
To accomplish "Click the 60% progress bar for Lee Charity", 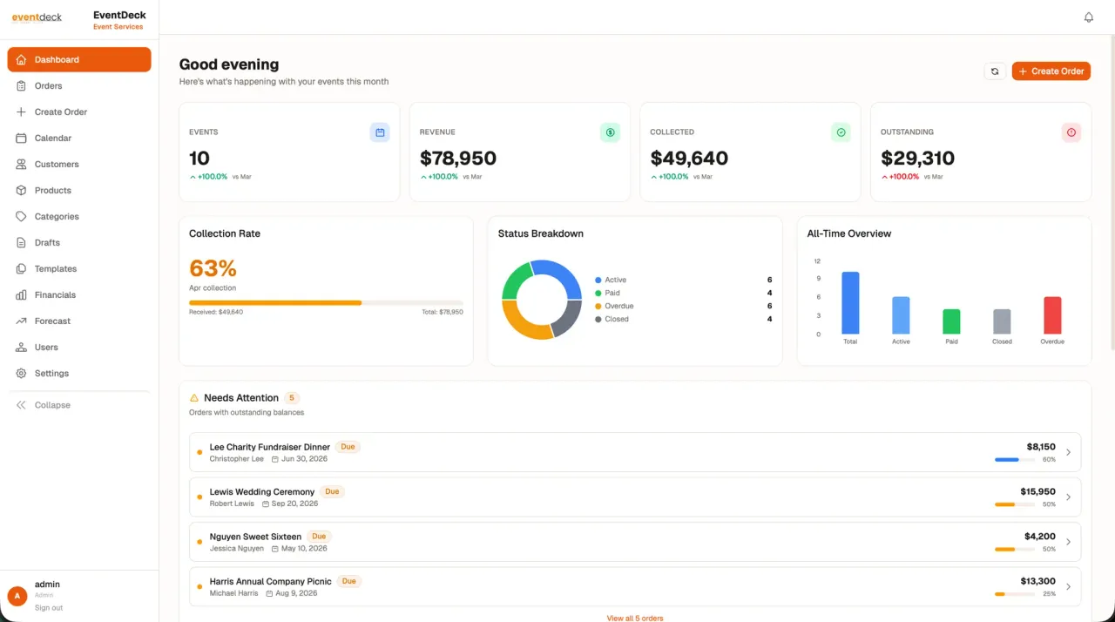I will tap(1015, 459).
